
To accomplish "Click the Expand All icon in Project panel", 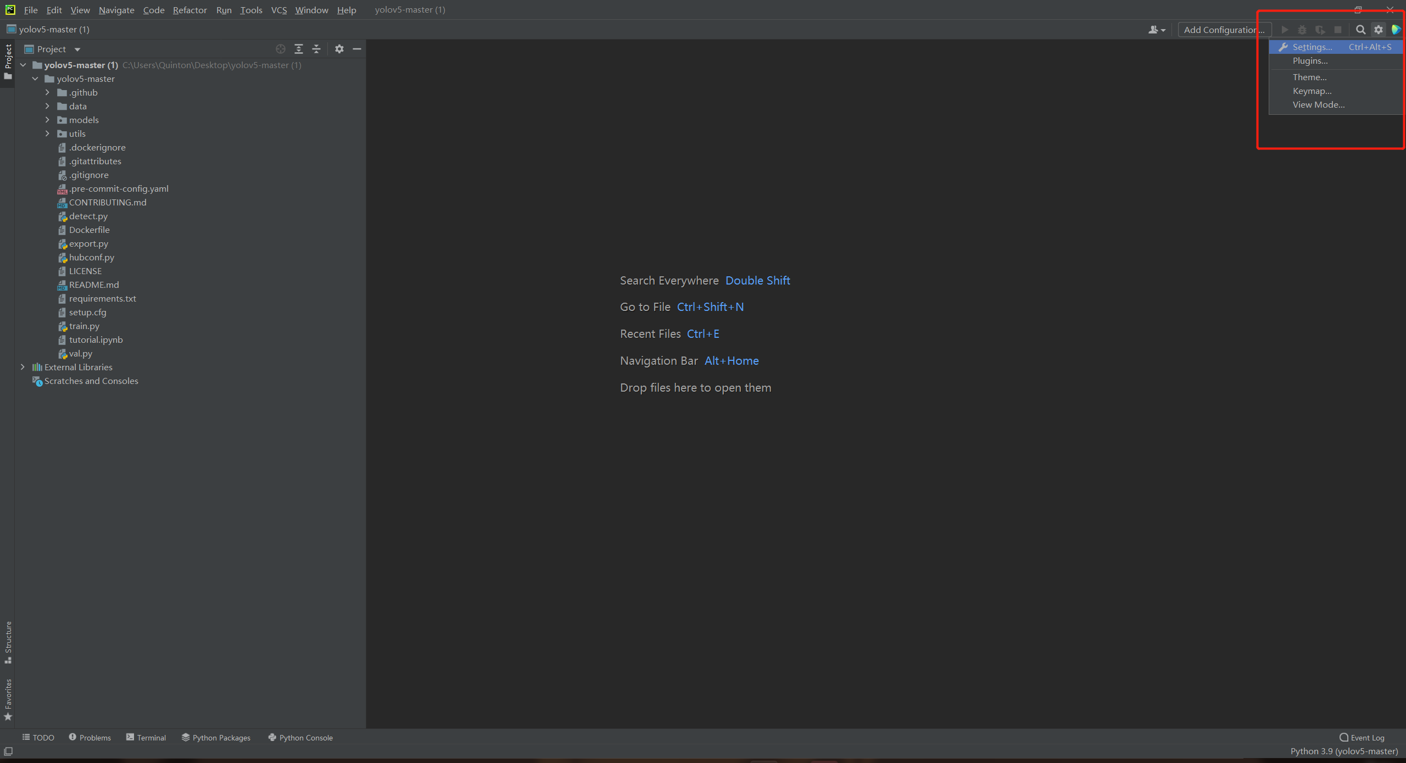I will [299, 49].
